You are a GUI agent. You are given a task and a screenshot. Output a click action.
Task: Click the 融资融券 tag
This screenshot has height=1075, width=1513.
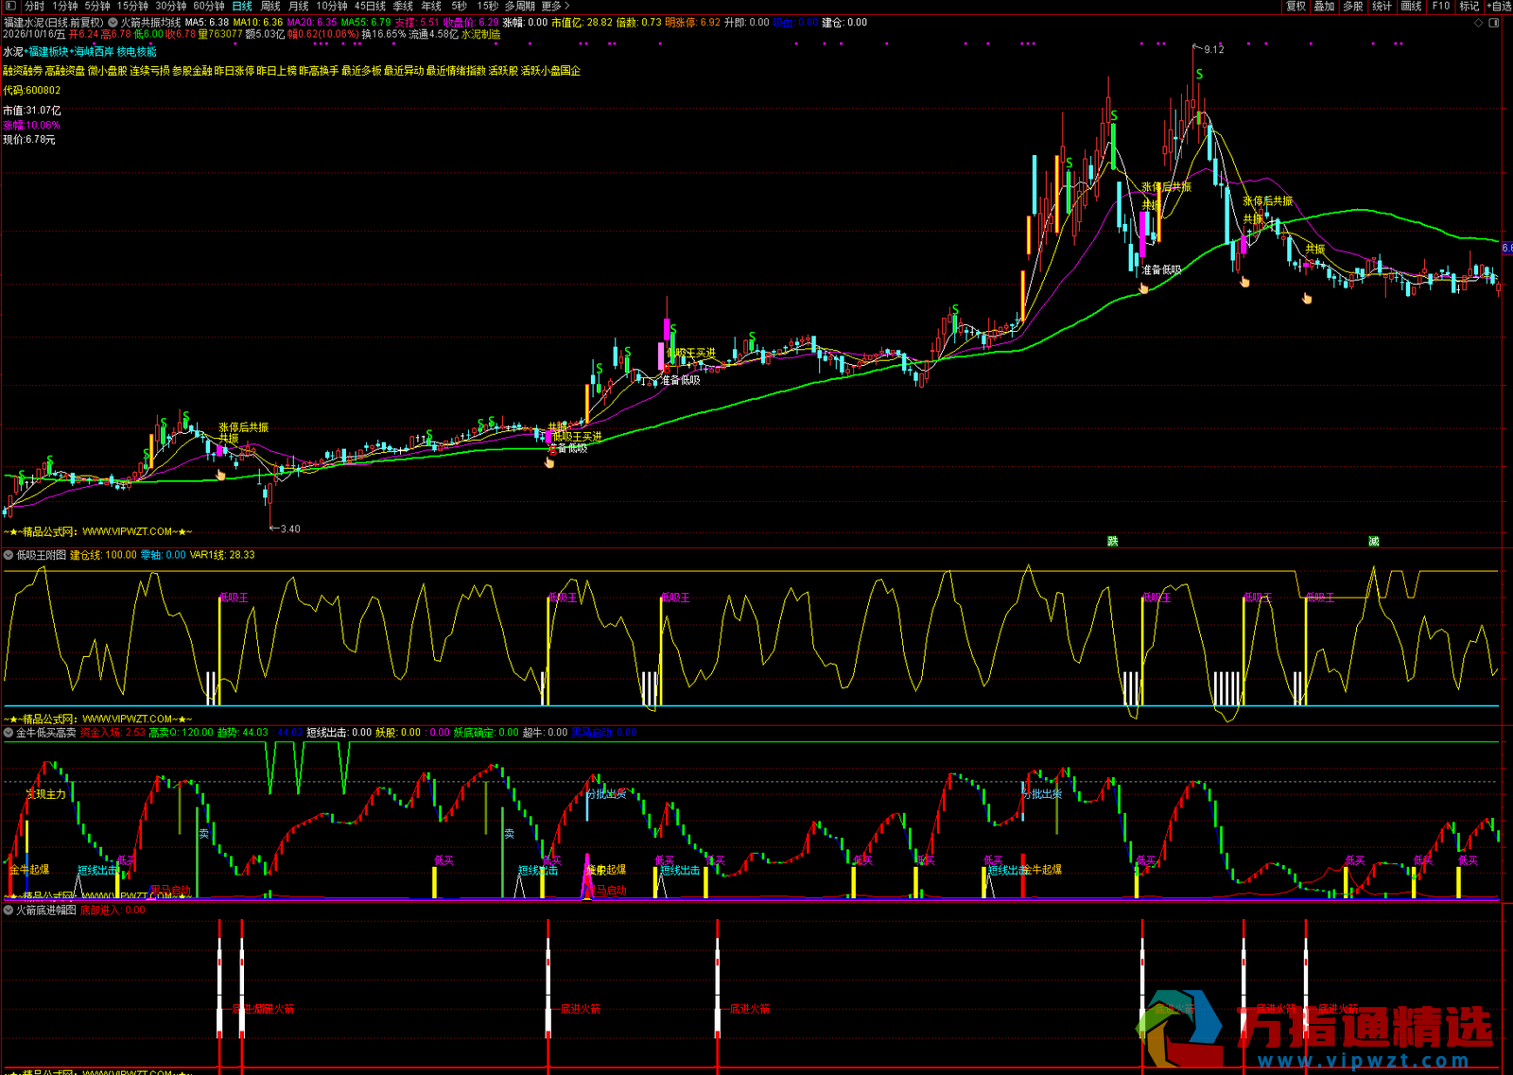pyautogui.click(x=23, y=71)
